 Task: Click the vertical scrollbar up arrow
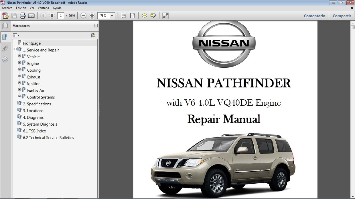point(353,23)
